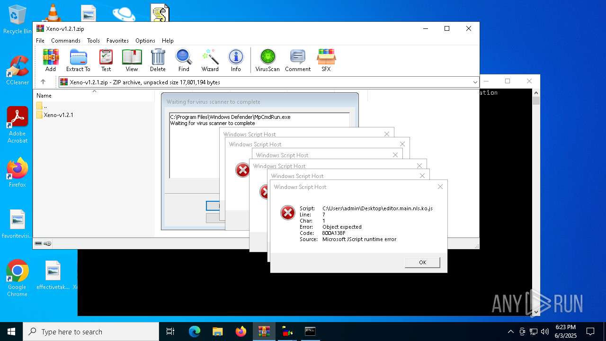Image resolution: width=606 pixels, height=341 pixels.
Task: Click the Add toolbar icon in WinRAR
Action: (51, 60)
